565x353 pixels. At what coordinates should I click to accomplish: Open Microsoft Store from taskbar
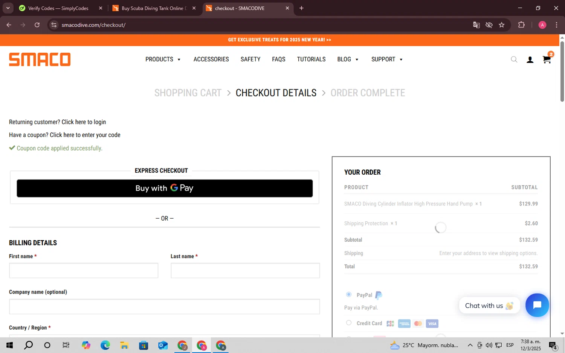coord(144,345)
